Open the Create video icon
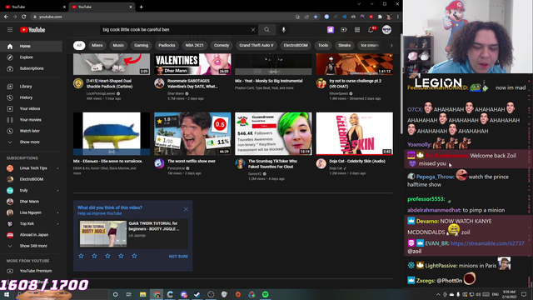 (x=344, y=30)
